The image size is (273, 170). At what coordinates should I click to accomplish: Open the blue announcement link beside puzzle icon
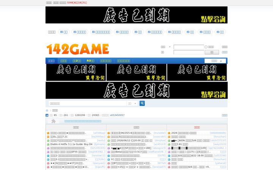coord(83,121)
